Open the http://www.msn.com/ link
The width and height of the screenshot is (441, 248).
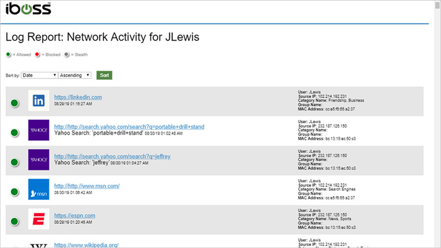coord(87,186)
